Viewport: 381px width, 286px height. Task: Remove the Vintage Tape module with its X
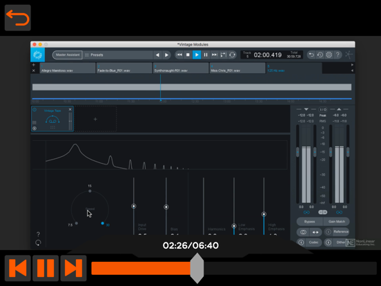coord(70,109)
